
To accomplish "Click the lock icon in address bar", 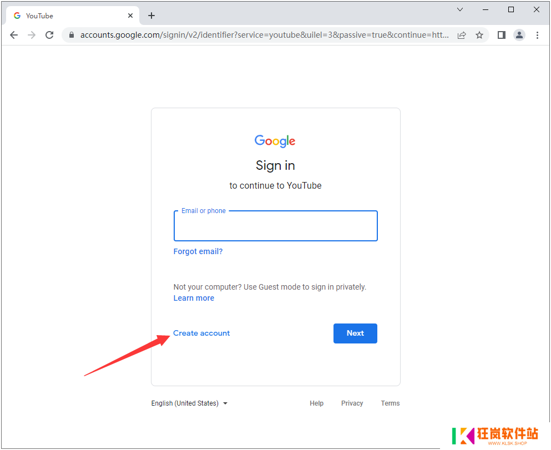I will [x=71, y=35].
